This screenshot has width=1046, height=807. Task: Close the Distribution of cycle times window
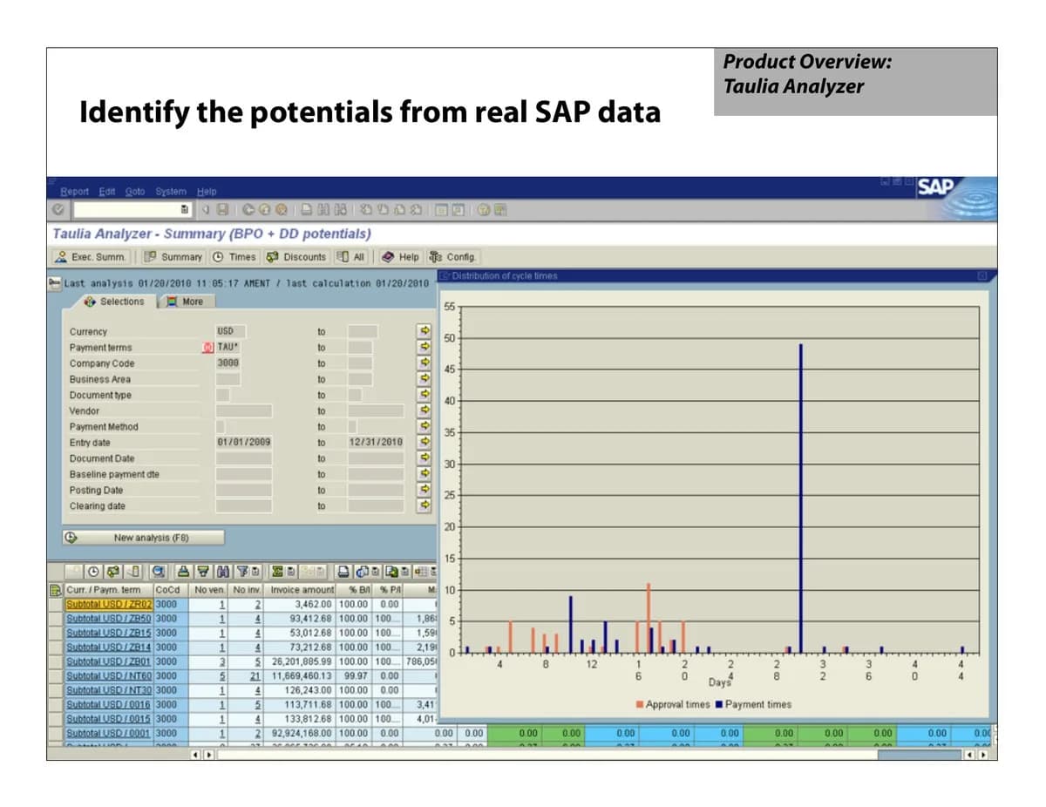pos(981,276)
